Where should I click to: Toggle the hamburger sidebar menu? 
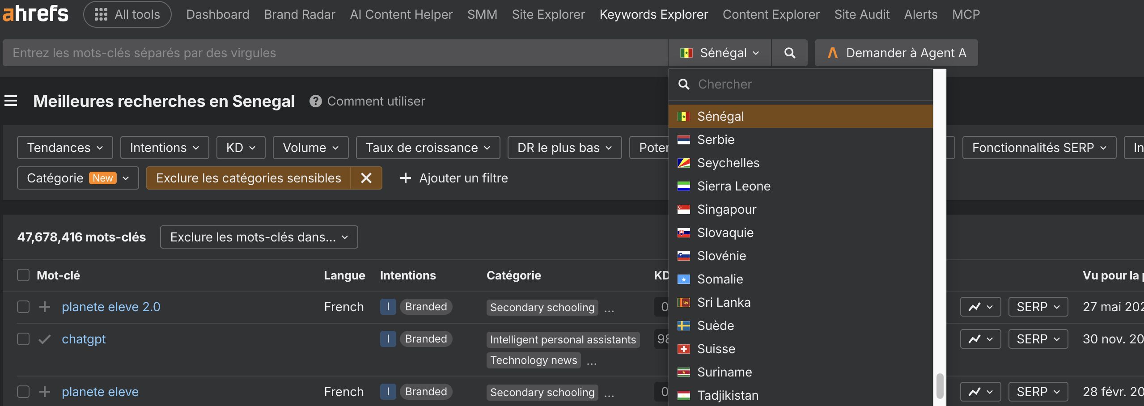[x=11, y=101]
